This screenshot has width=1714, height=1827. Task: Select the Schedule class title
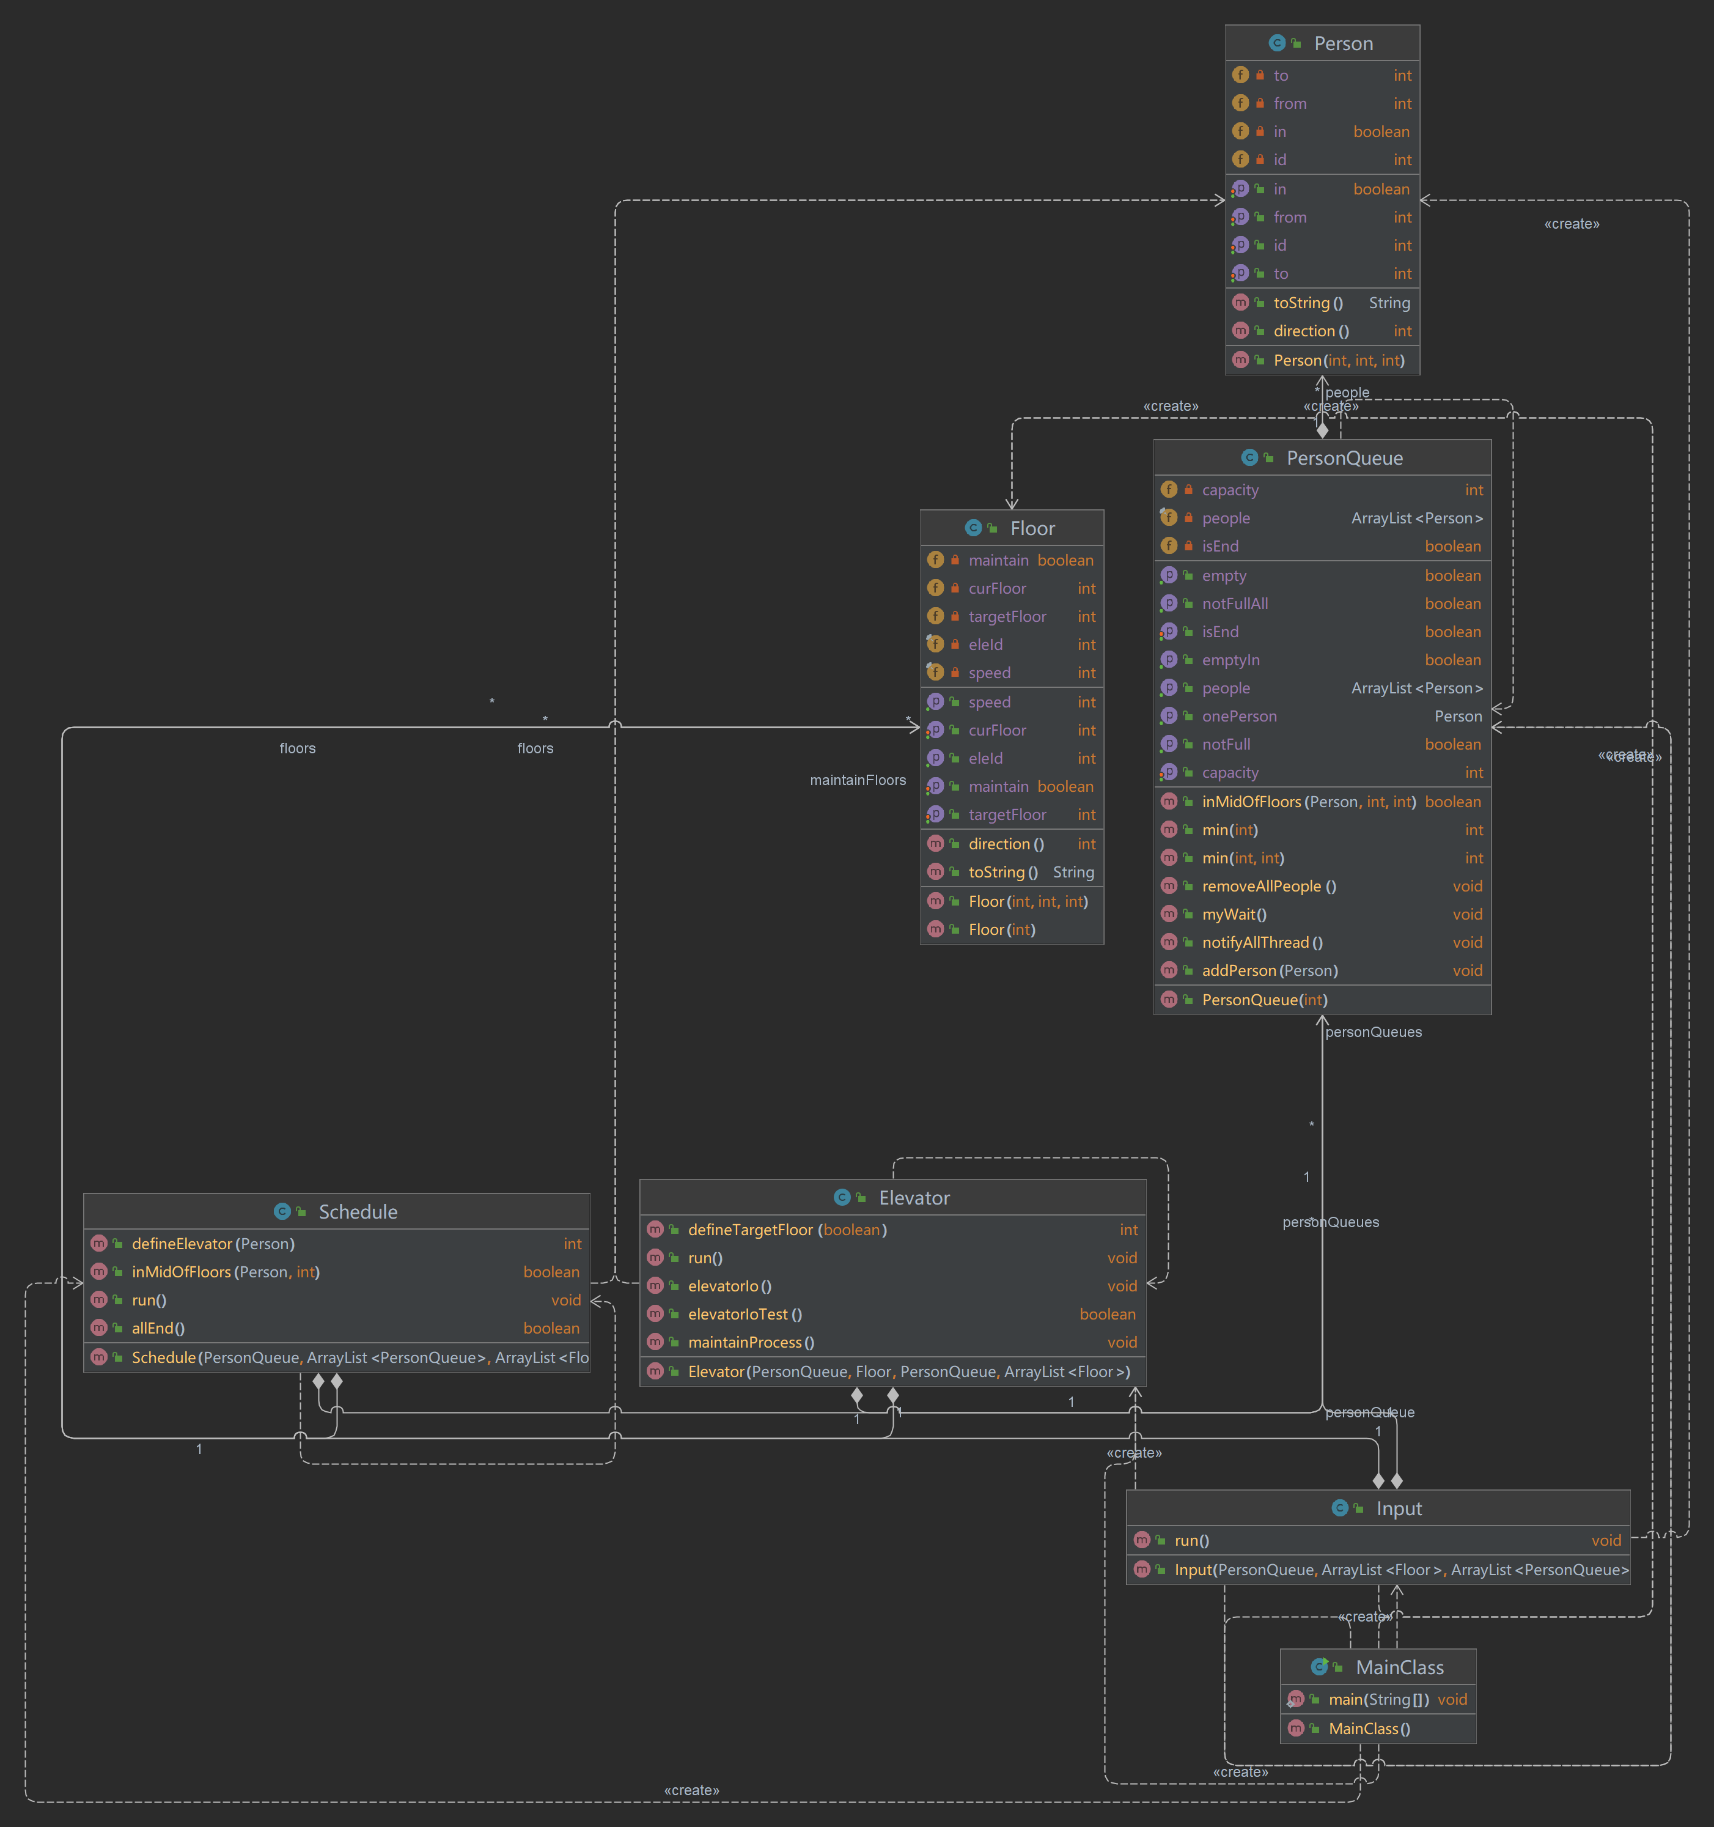pos(358,1211)
